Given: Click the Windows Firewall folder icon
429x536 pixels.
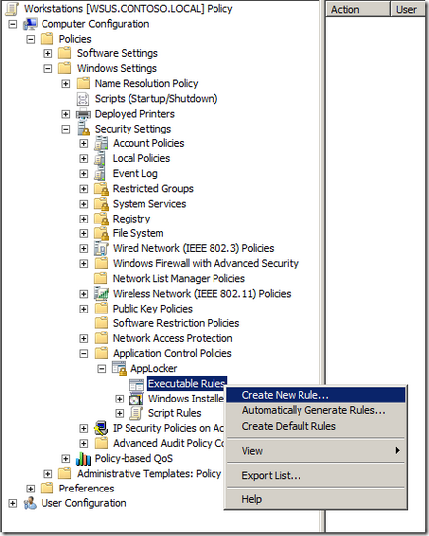Looking at the screenshot, I should click(101, 263).
